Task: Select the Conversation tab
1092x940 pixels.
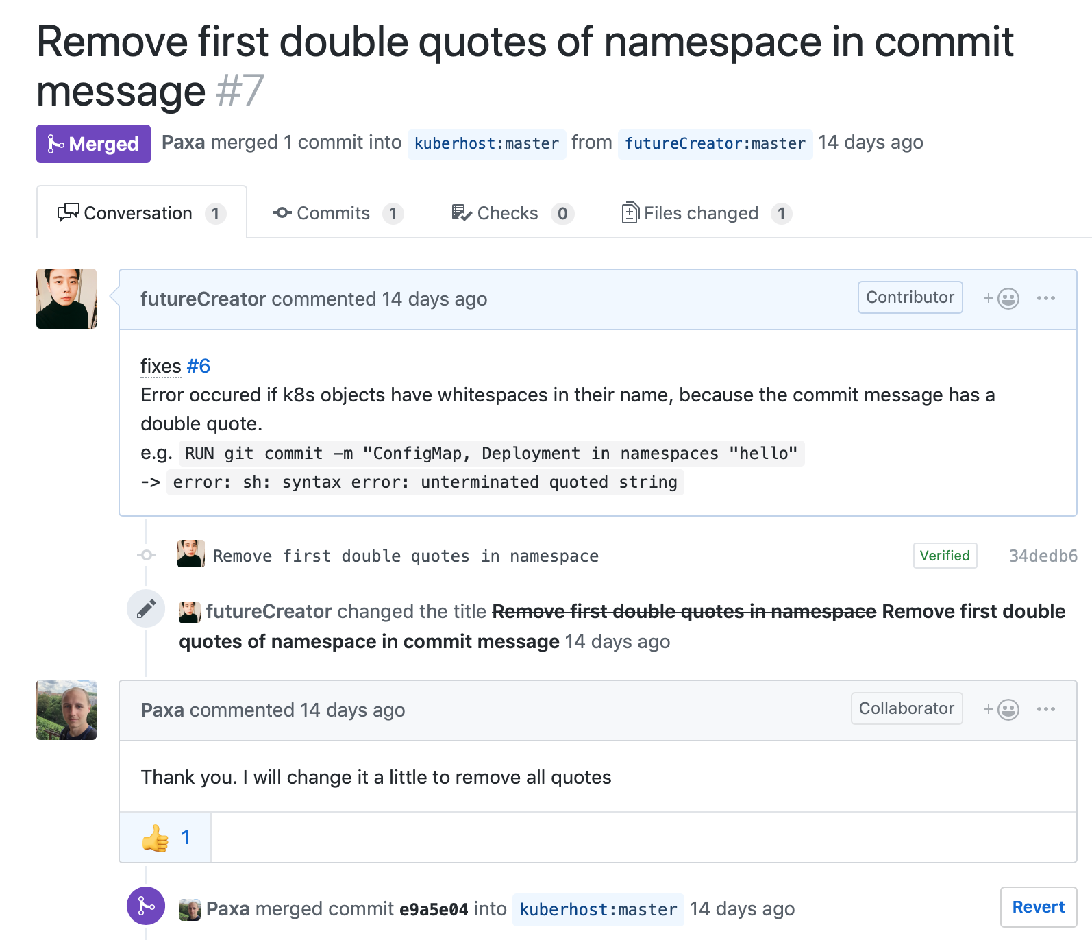Action: pos(141,214)
